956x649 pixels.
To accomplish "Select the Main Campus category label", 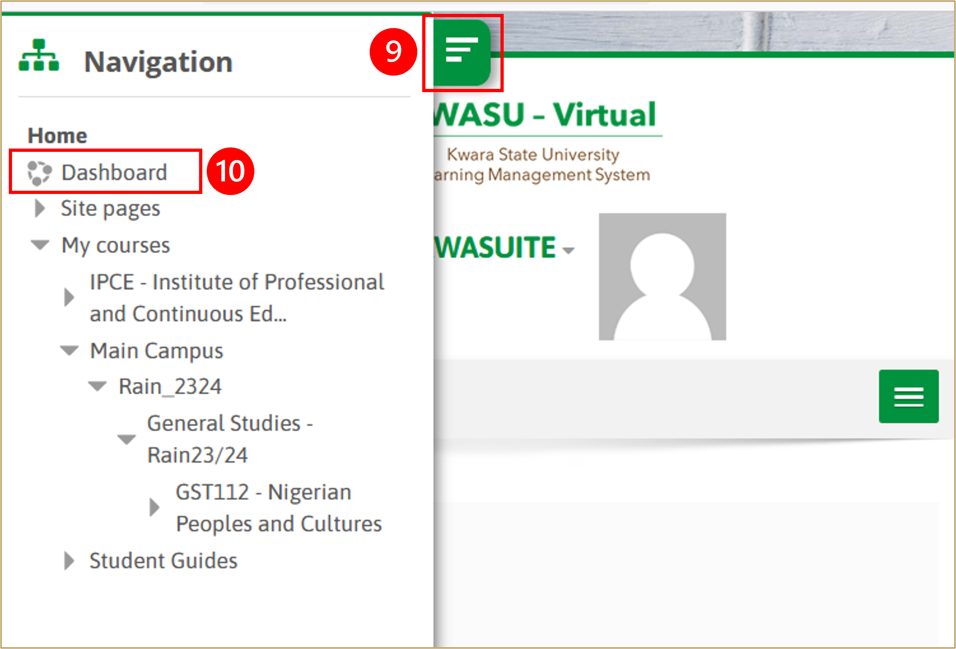I will 156,350.
